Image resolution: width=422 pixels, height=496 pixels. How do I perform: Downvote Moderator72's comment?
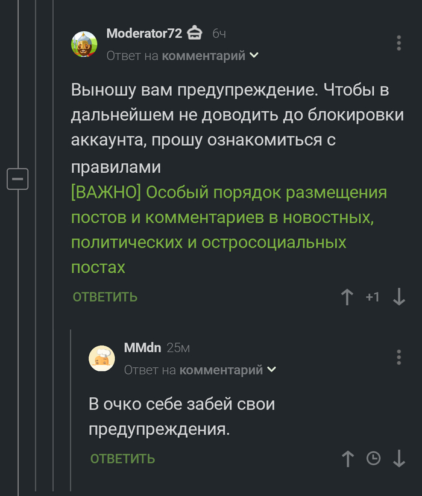click(399, 297)
